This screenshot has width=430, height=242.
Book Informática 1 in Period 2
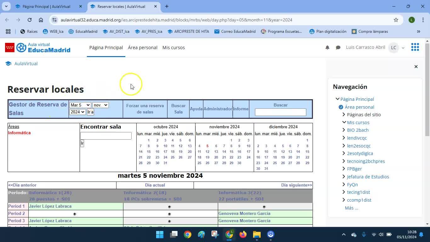pyautogui.click(x=75, y=214)
